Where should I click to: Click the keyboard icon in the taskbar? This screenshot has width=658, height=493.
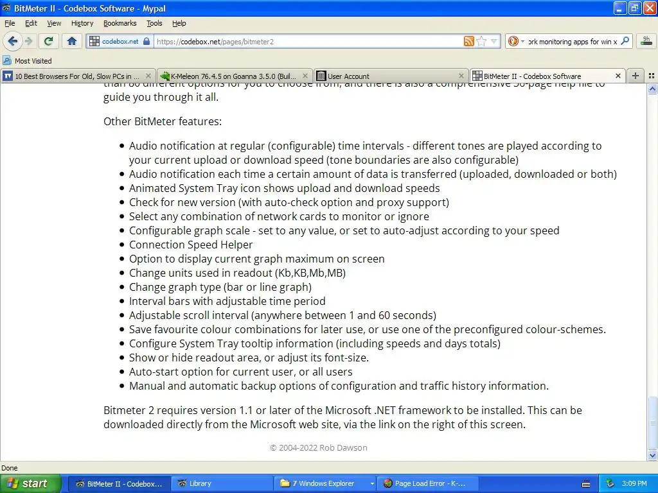586,484
